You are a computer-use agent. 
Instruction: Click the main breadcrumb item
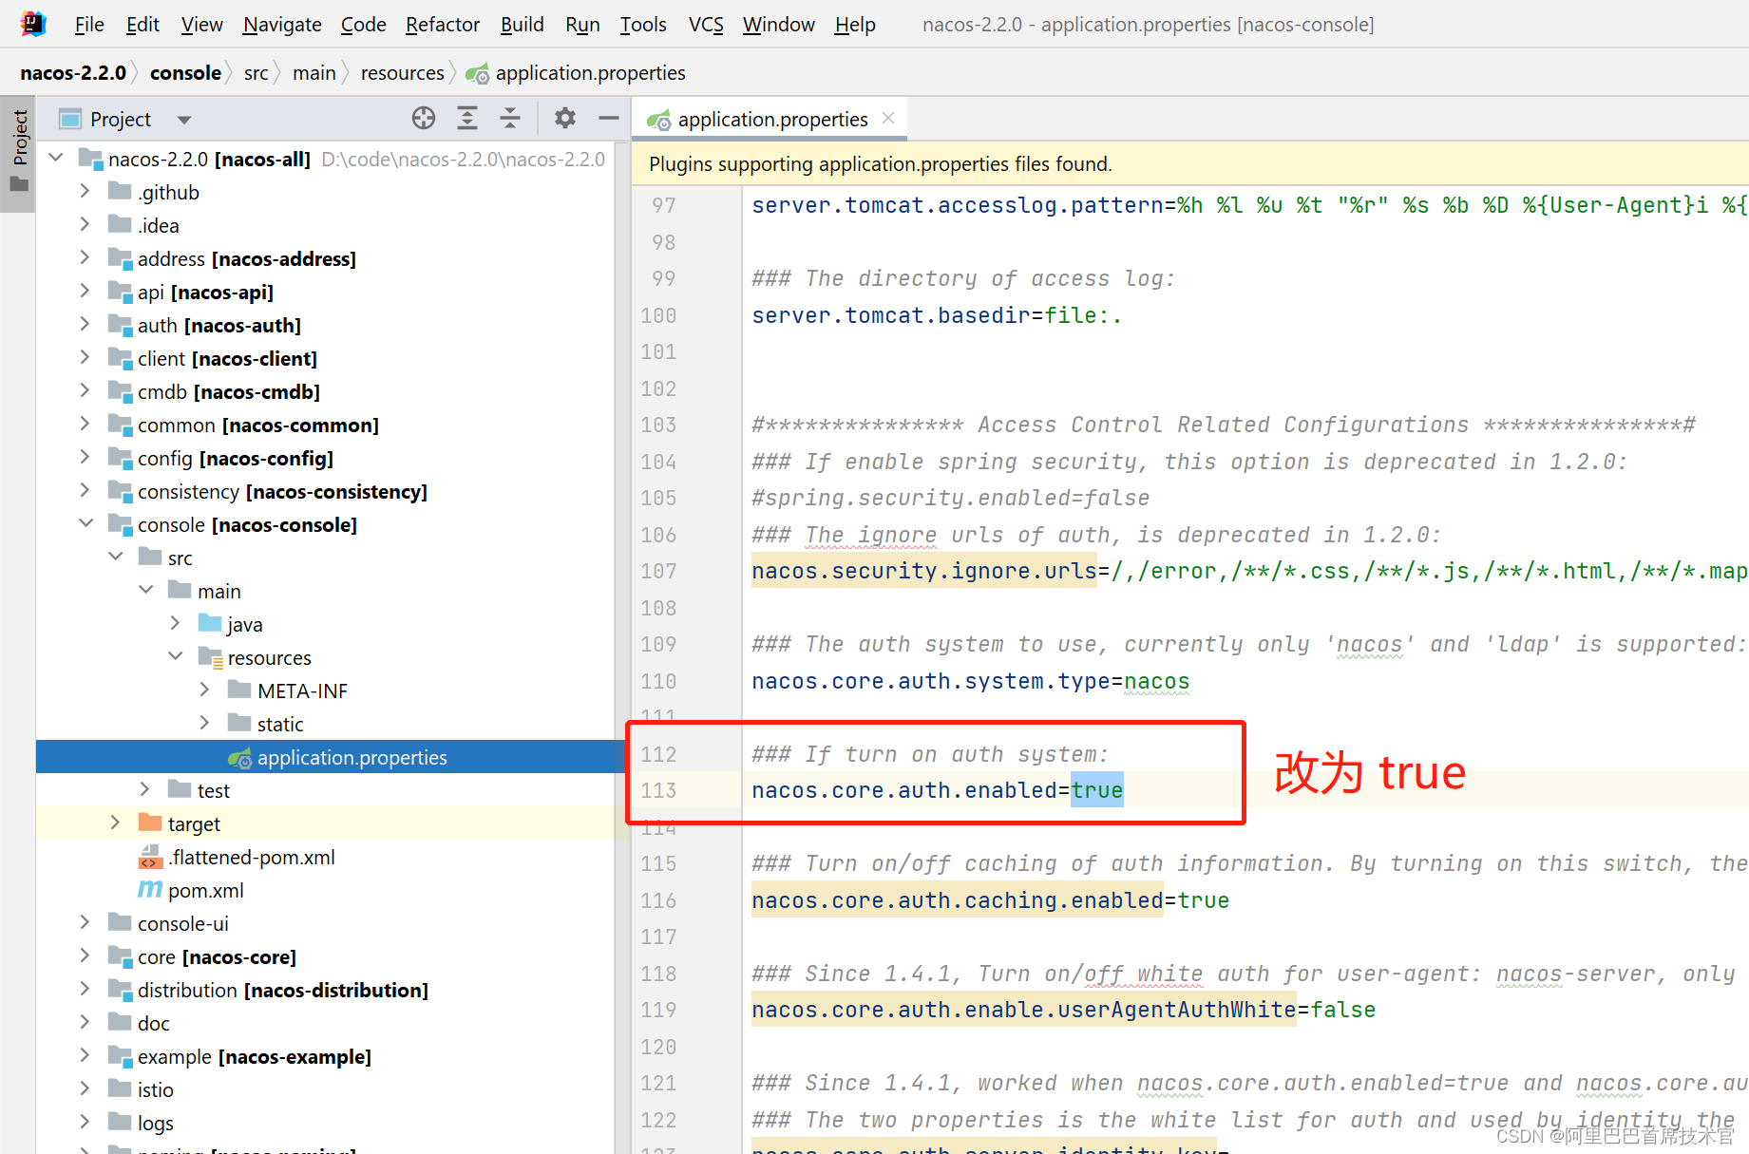pyautogui.click(x=314, y=73)
